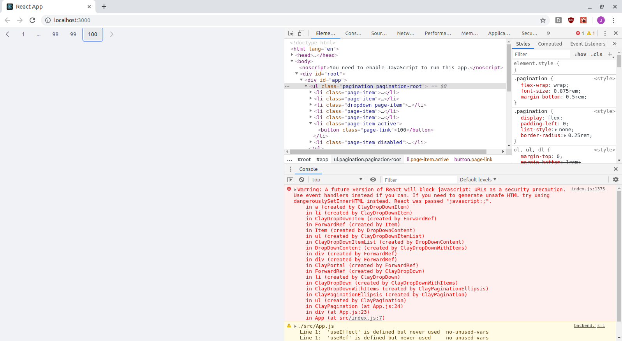
Task: Open the uBlock Origin shield extension
Action: click(571, 20)
